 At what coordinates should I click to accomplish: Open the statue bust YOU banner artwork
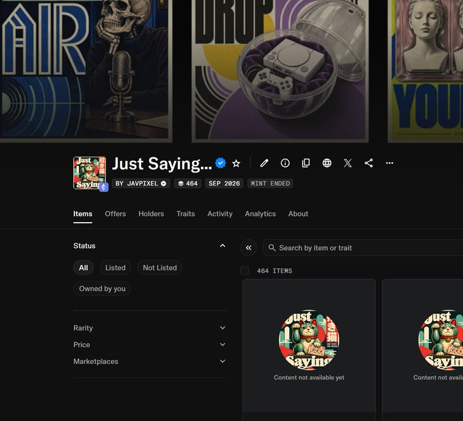(x=425, y=71)
